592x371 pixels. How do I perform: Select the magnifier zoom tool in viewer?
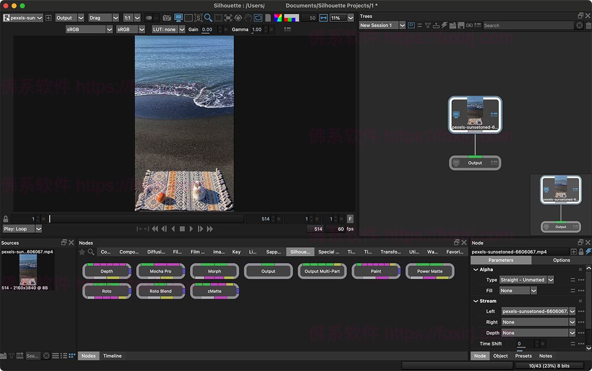coord(208,18)
